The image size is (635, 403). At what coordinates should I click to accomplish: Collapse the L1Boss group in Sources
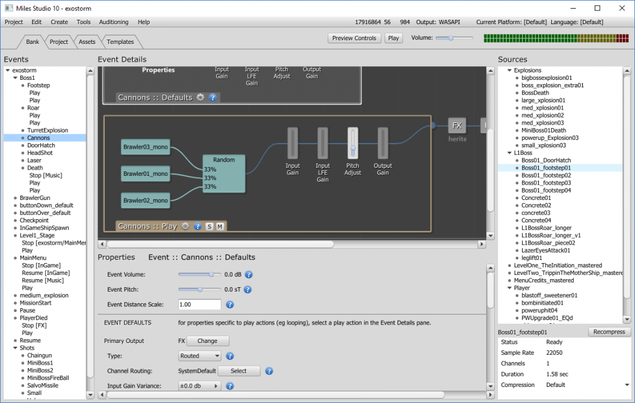[x=509, y=152]
